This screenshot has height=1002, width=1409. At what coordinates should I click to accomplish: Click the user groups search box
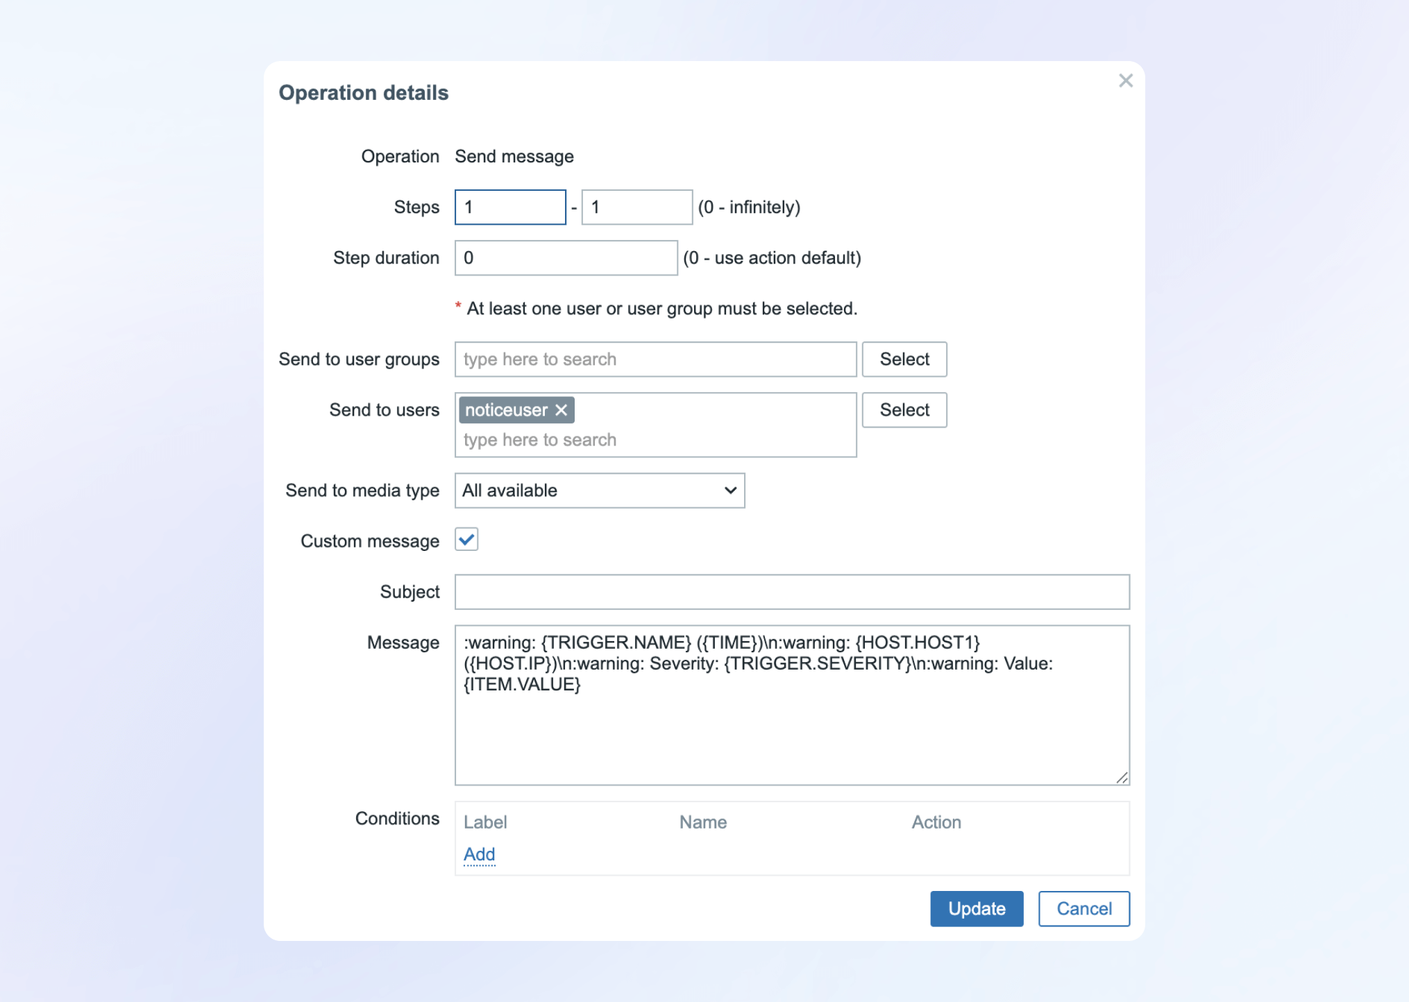pos(655,359)
